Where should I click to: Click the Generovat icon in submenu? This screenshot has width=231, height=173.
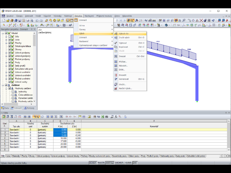click(116, 79)
